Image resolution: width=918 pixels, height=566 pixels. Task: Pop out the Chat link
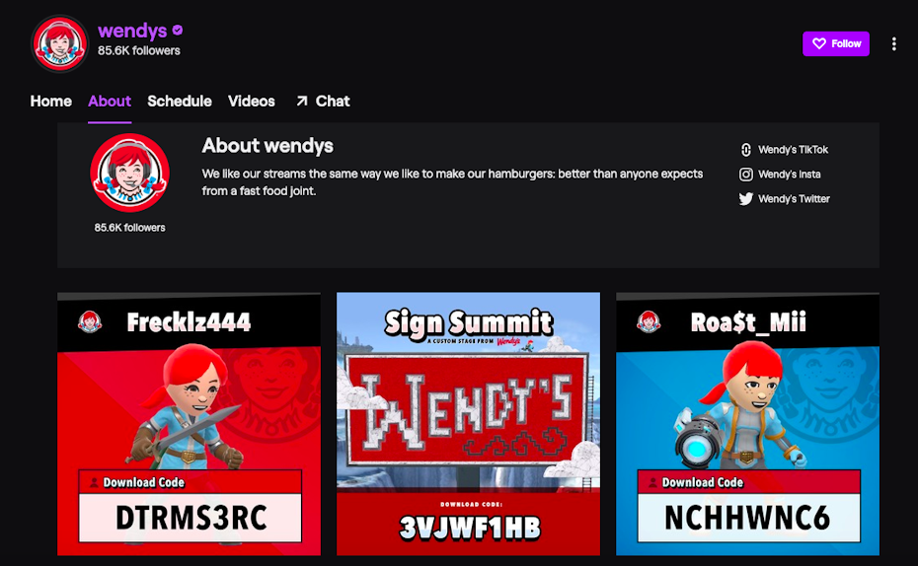pos(322,101)
